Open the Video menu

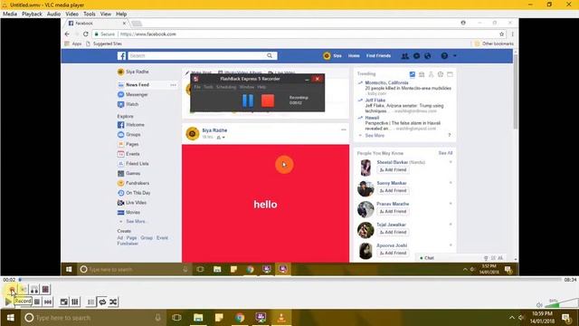[x=72, y=14]
